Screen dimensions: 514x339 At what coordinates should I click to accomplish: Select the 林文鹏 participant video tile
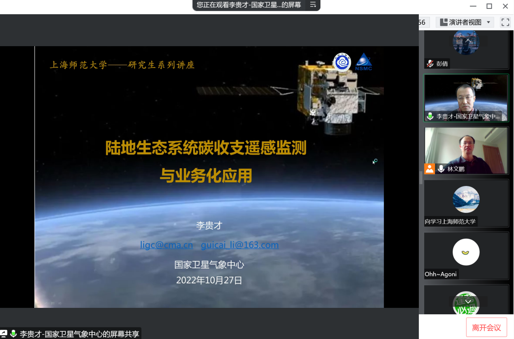466,150
